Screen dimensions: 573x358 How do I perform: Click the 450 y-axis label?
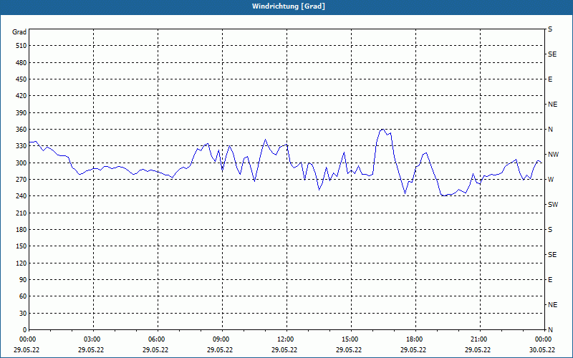tap(21, 79)
